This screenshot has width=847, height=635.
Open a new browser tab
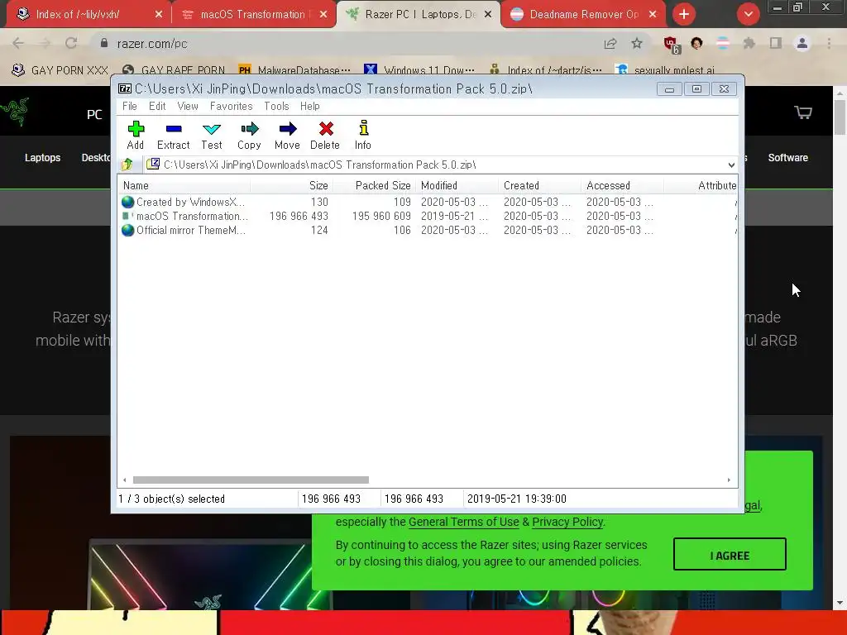click(x=684, y=15)
